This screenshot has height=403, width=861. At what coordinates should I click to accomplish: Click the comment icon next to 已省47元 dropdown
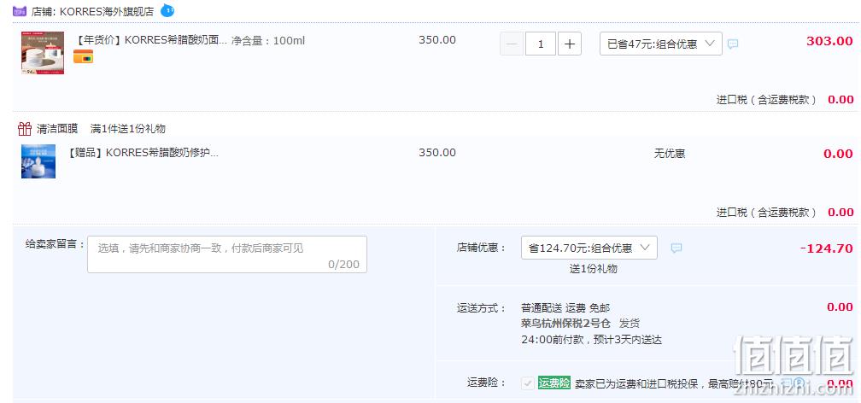(733, 44)
